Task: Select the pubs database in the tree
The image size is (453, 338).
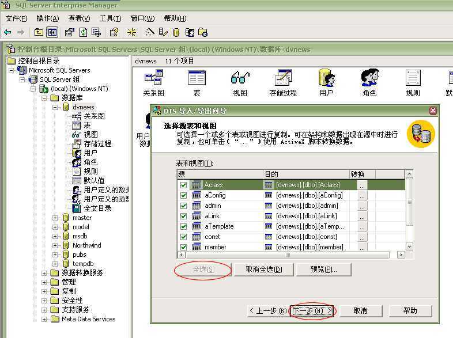Action: [80, 255]
